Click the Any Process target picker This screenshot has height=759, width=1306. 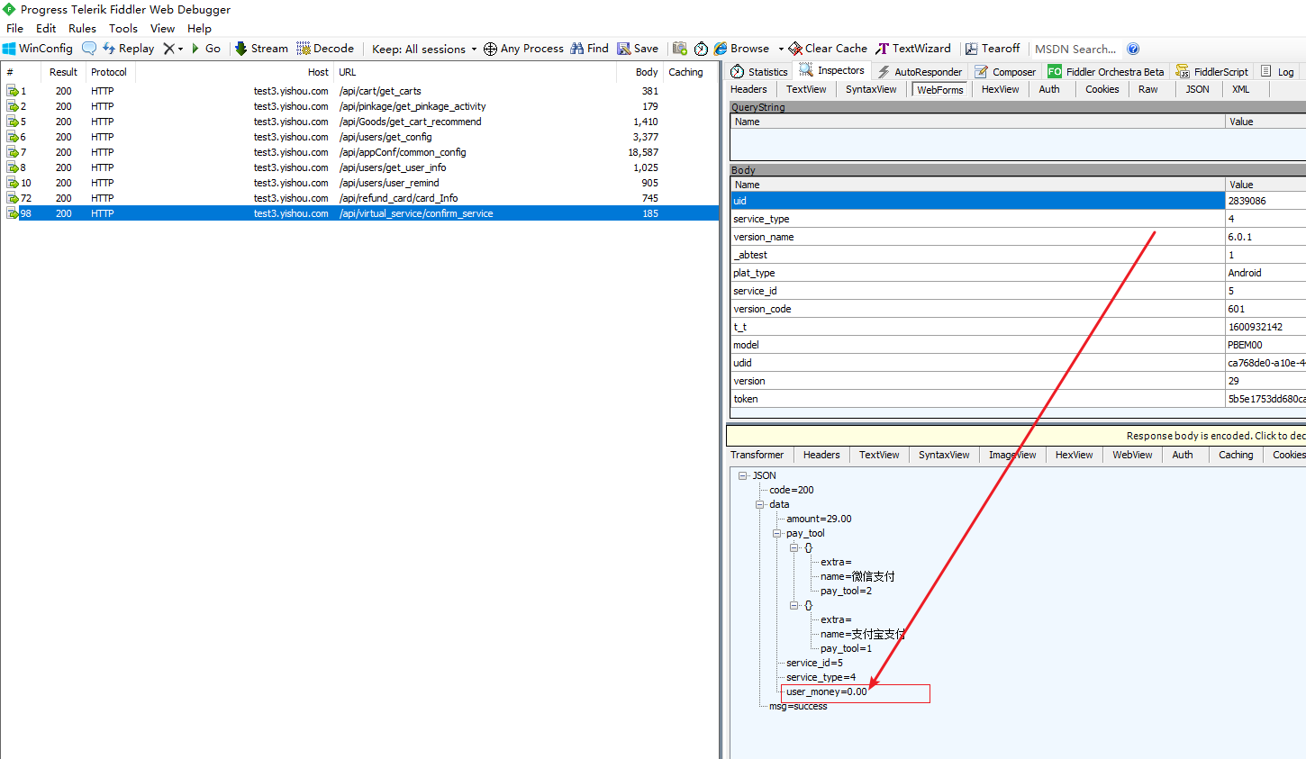coord(523,49)
